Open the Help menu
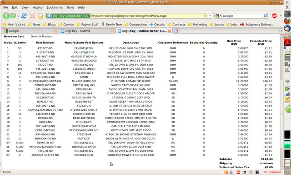 [x=81, y=7]
